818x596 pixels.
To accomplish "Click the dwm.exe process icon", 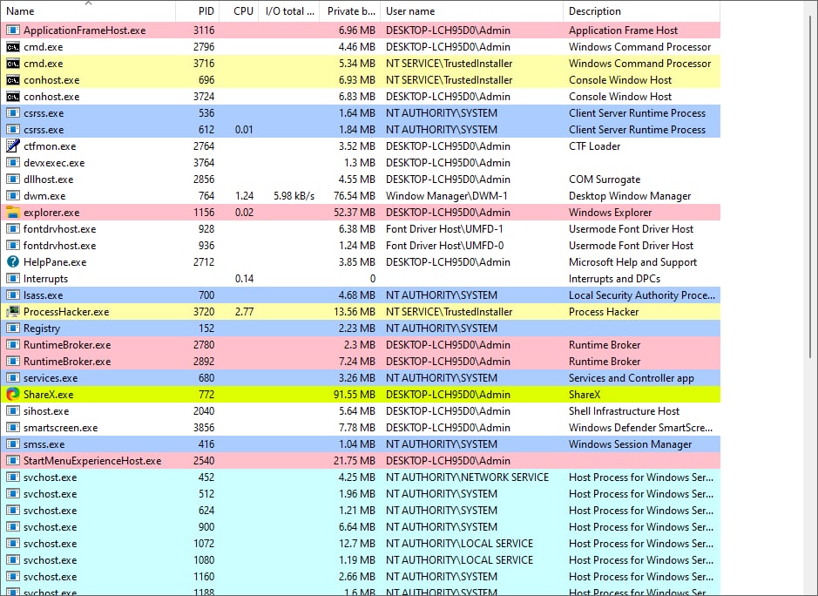I will click(13, 196).
